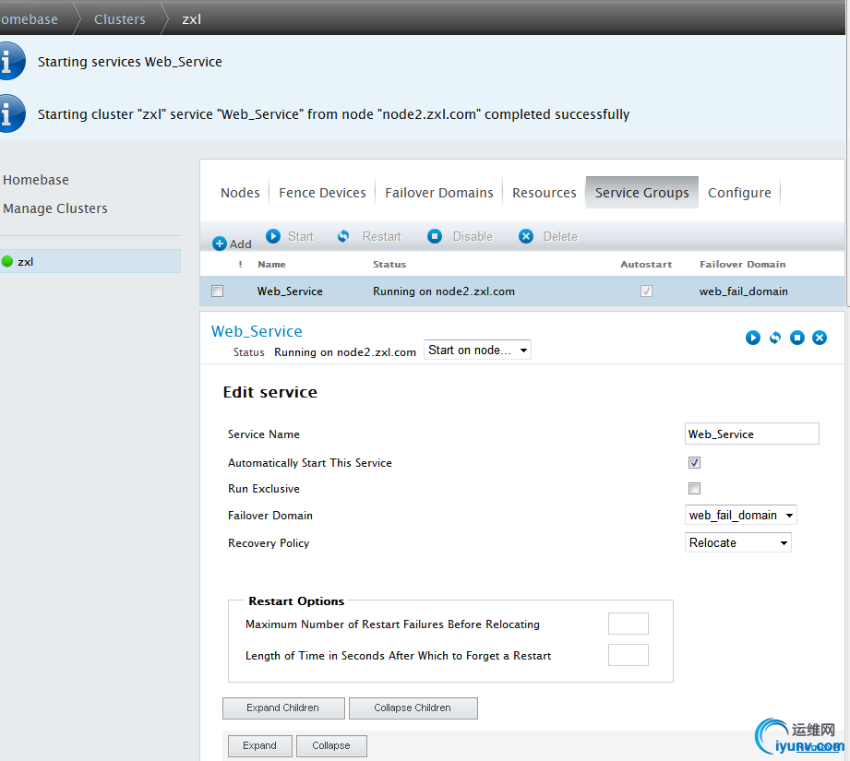Go to the Configure tab
850x761 pixels.
[x=739, y=193]
